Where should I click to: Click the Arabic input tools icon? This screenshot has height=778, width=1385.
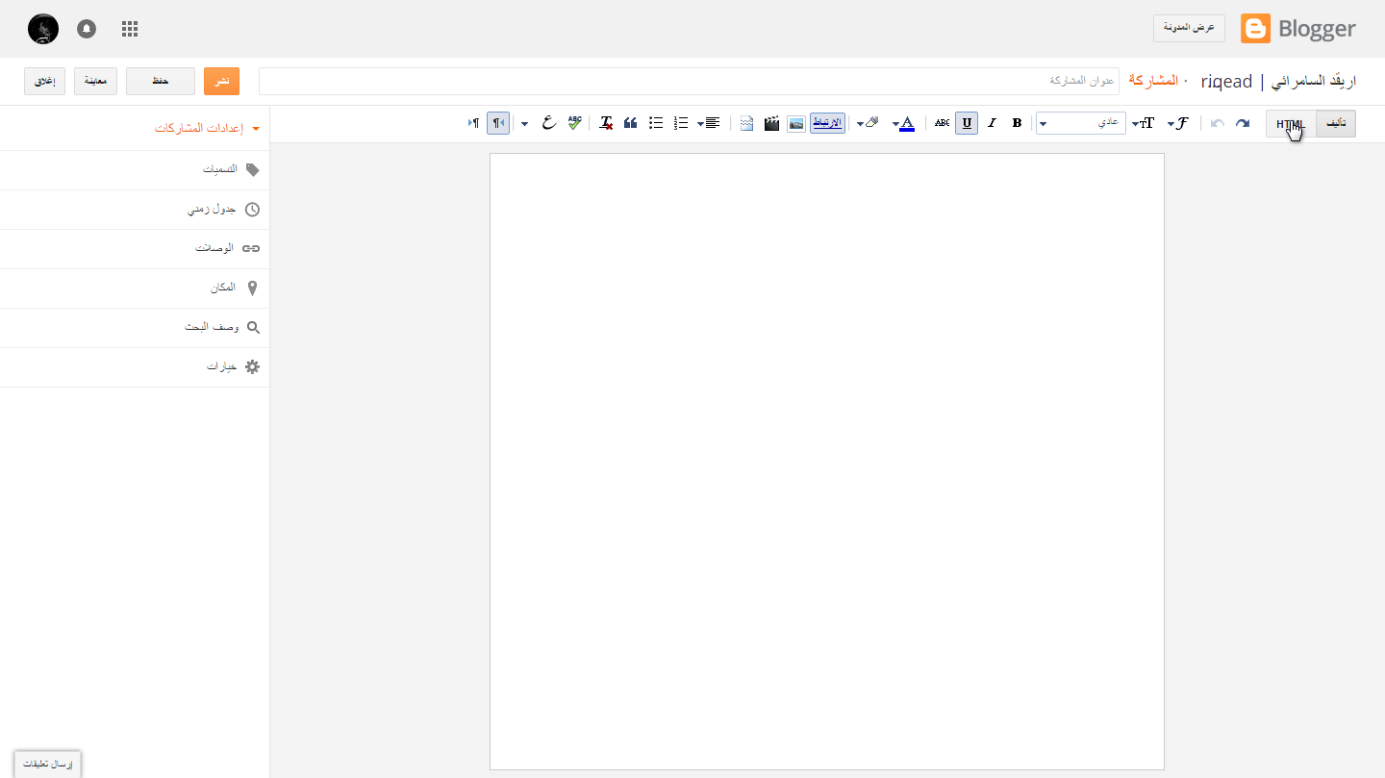click(548, 123)
